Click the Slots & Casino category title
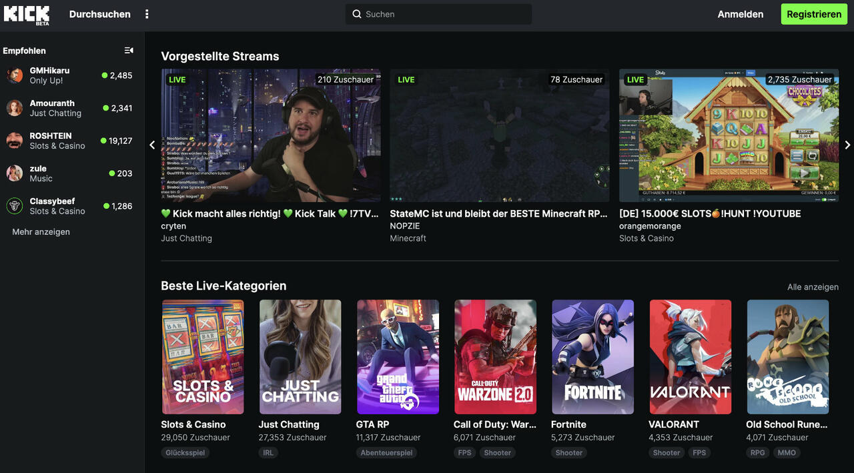Screen dimensions: 854x473 click(193, 424)
